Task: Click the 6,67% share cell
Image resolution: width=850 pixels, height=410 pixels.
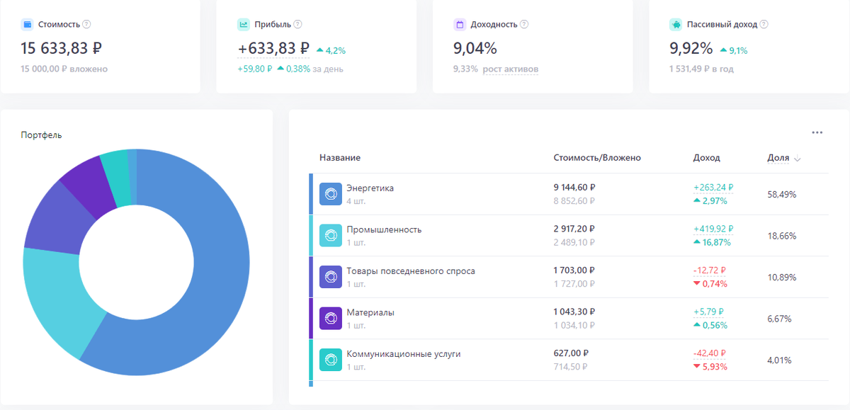Action: pos(780,319)
